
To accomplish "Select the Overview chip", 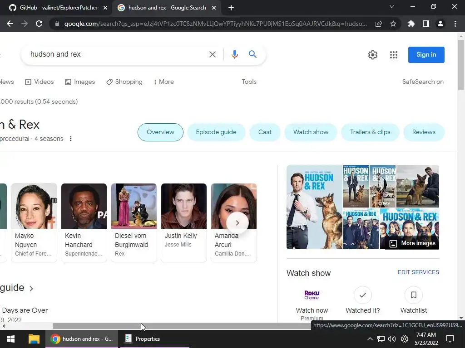I will click(x=160, y=132).
